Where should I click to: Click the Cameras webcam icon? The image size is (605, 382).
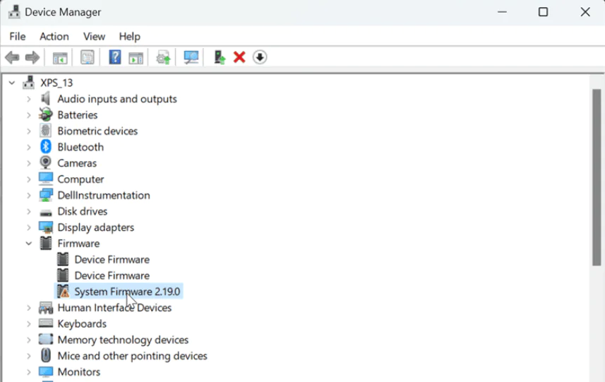click(x=46, y=163)
